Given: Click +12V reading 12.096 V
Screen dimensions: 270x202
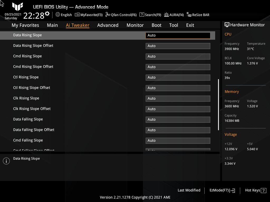Looking at the screenshot, I should point(231,149).
